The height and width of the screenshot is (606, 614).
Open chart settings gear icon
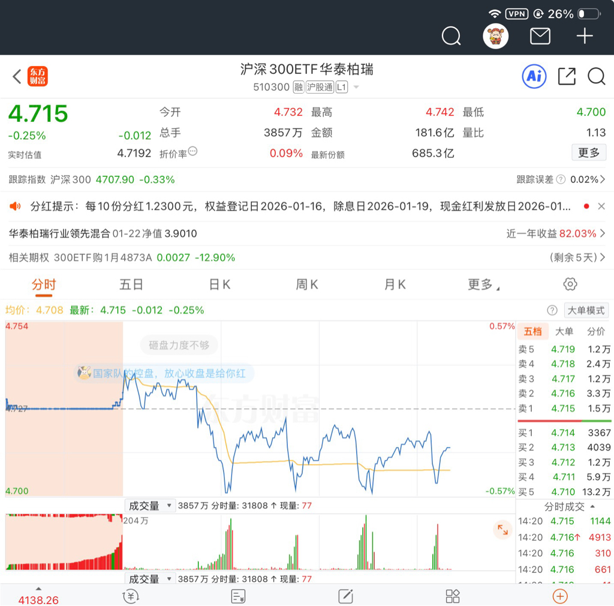570,284
